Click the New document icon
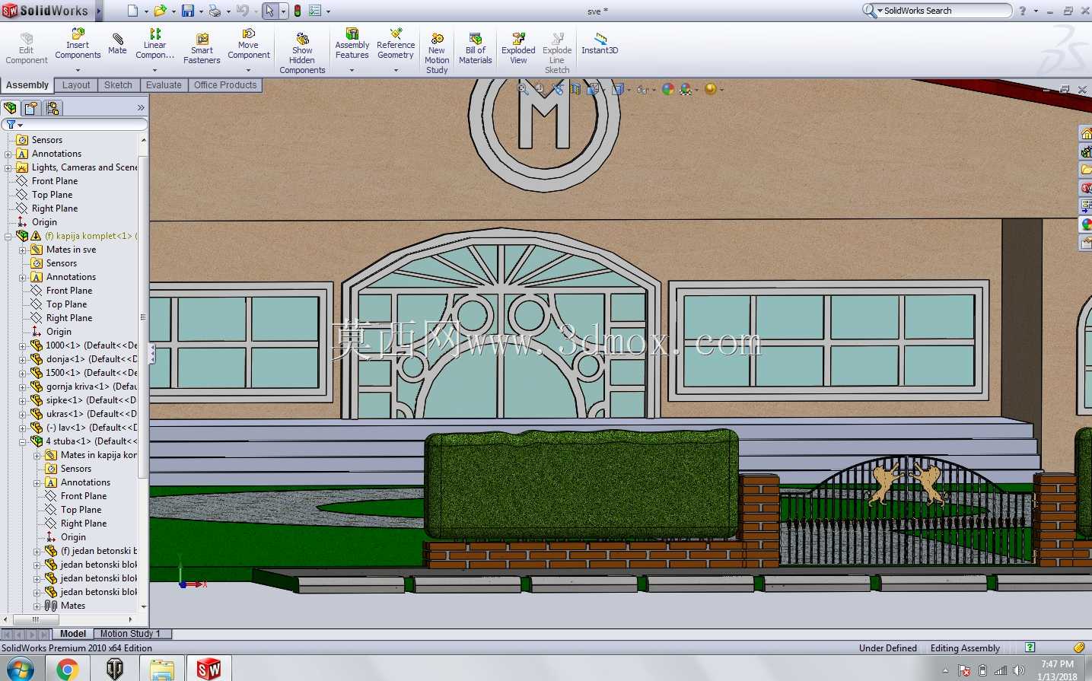1092x681 pixels. pos(133,11)
